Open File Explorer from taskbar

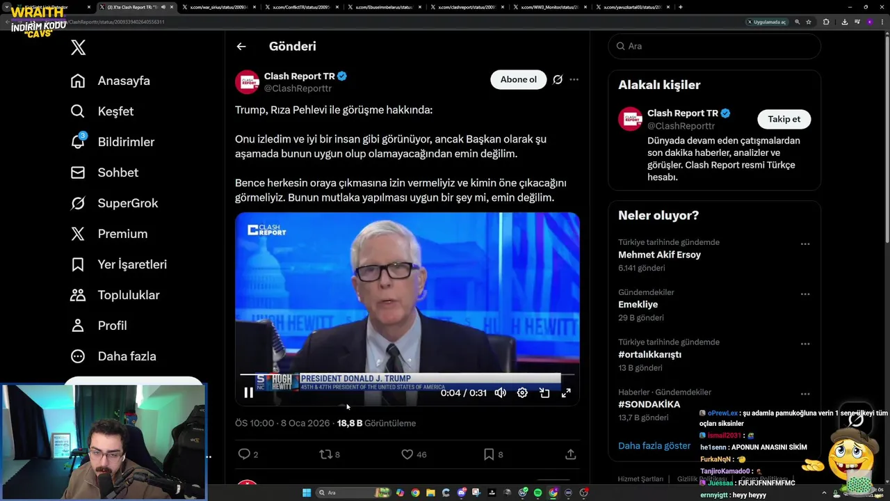(430, 493)
